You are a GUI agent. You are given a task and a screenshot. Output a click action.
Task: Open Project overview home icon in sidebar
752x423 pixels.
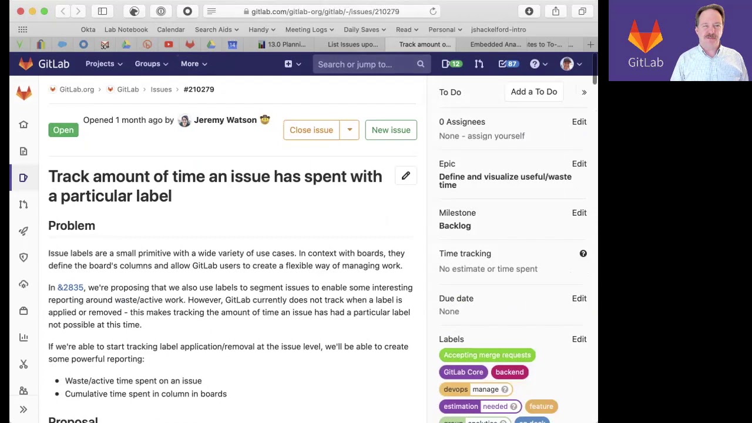coord(23,125)
